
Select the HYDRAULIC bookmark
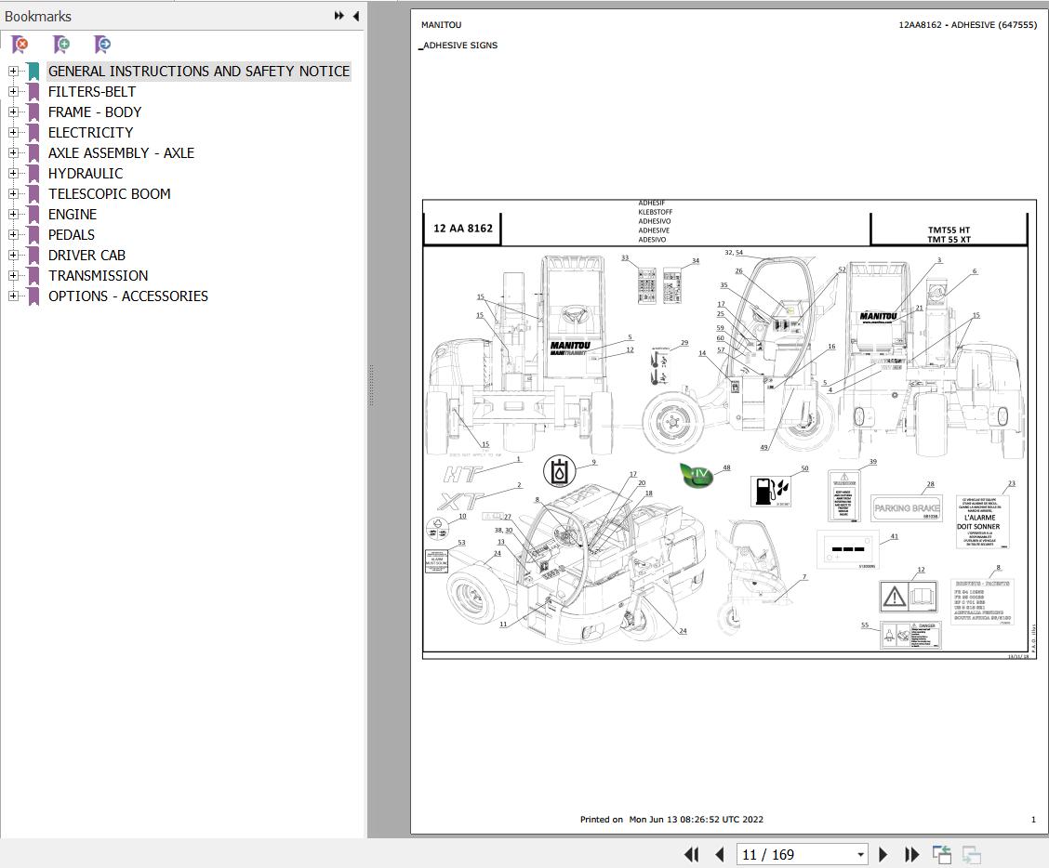86,173
